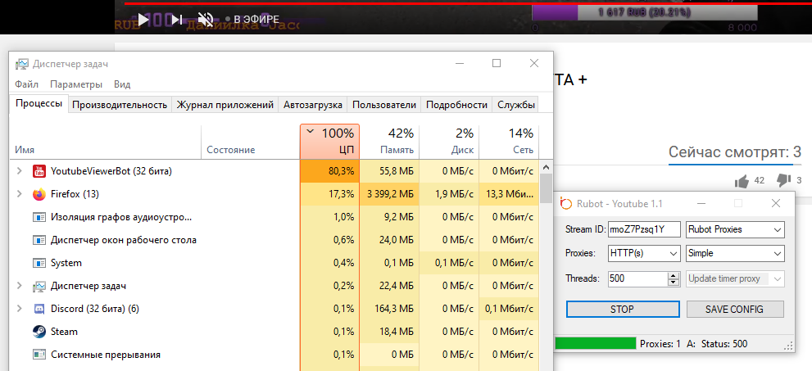The image size is (812, 371).
Task: Expand the Firefox process group
Action: click(19, 194)
